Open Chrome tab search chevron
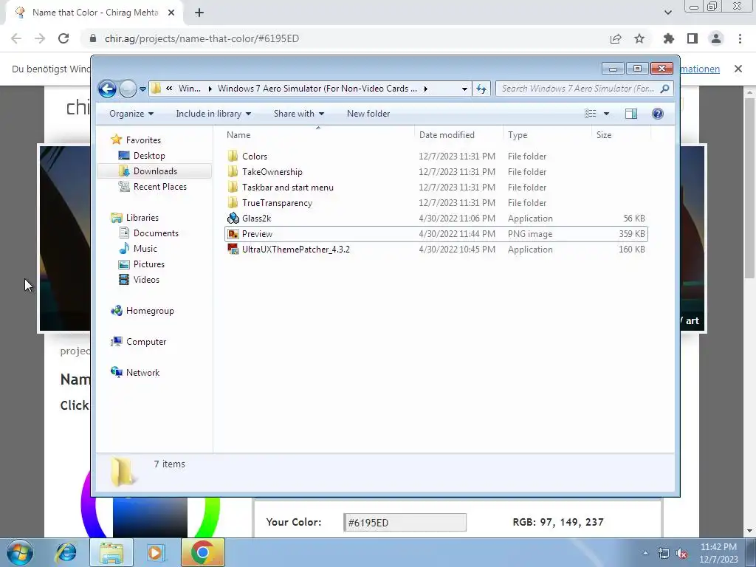This screenshot has height=567, width=756. 667,13
